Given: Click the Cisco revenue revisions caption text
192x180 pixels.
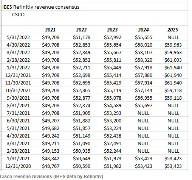Looking at the screenshot, I should [x=51, y=177].
